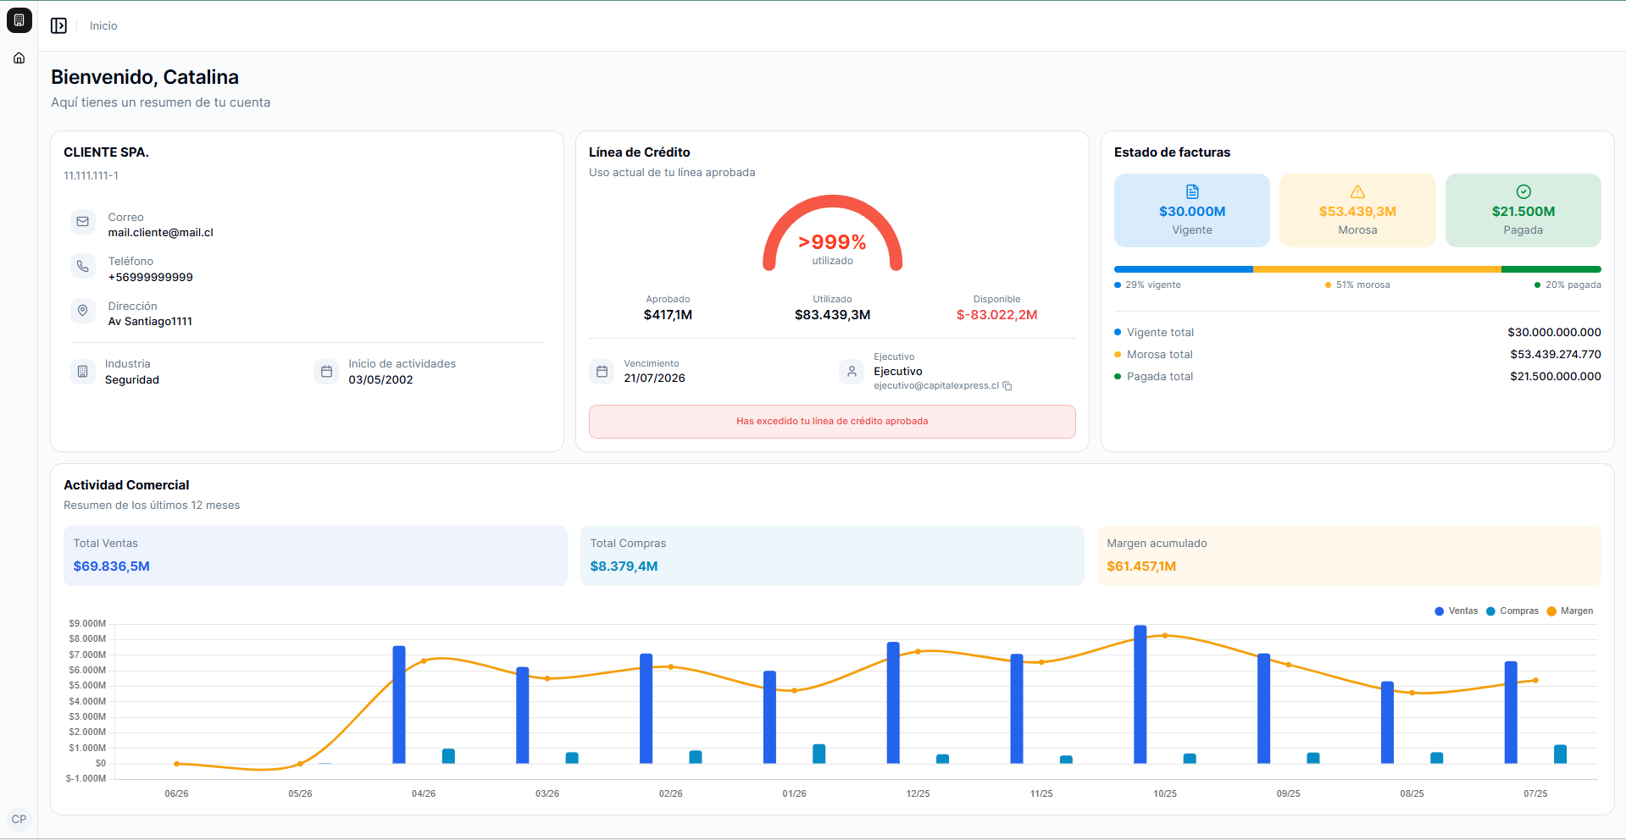Click the Ejecutivo person icon
1626x840 pixels.
pos(852,371)
